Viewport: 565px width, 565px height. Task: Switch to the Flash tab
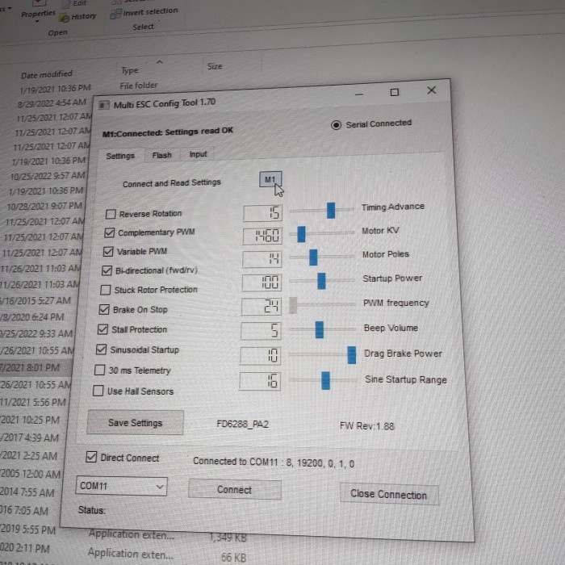161,155
